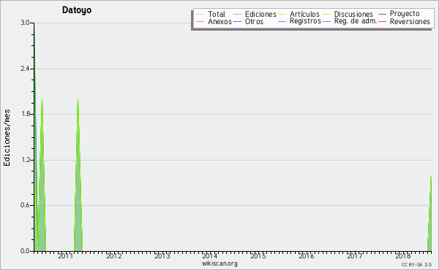
Task: Click the wikiscan.org label below the chart
Action: (219, 263)
